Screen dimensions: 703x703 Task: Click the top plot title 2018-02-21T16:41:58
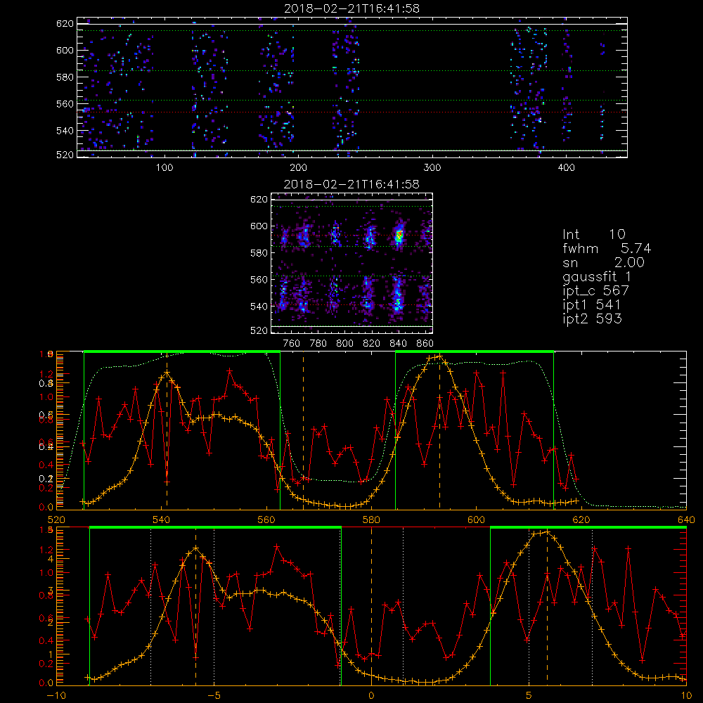tap(352, 8)
